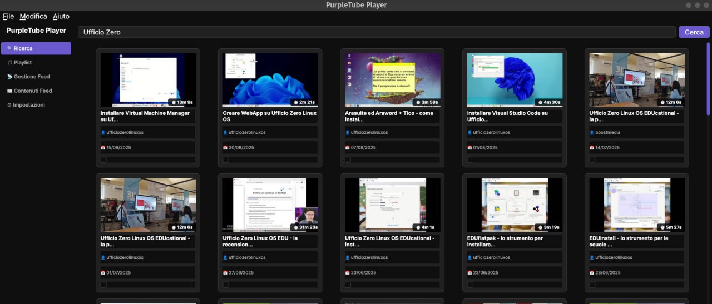This screenshot has height=304, width=712.
Task: Open the Ricerca search sidebar icon
Action: [9, 49]
